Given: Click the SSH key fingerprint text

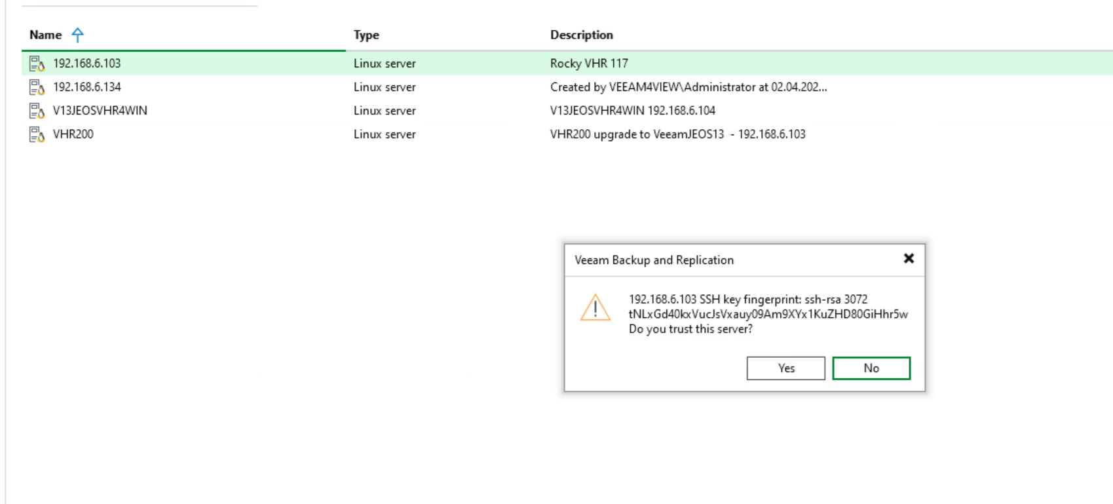Looking at the screenshot, I should 768,314.
